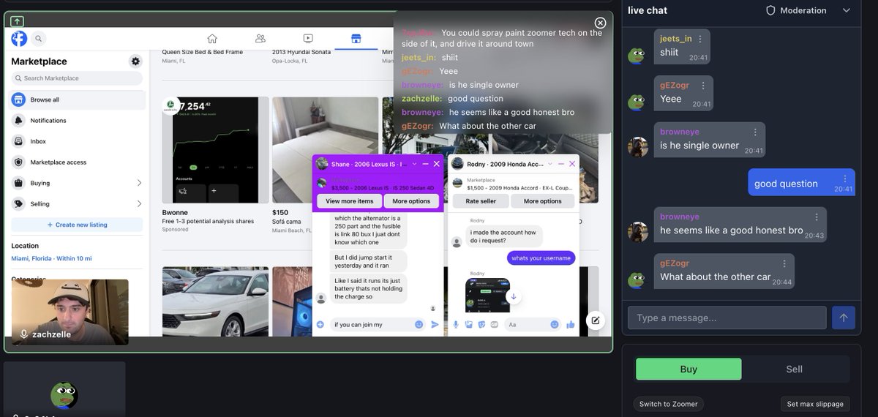Open the Facebook search magnifier button
This screenshot has width=878, height=417.
[x=39, y=39]
